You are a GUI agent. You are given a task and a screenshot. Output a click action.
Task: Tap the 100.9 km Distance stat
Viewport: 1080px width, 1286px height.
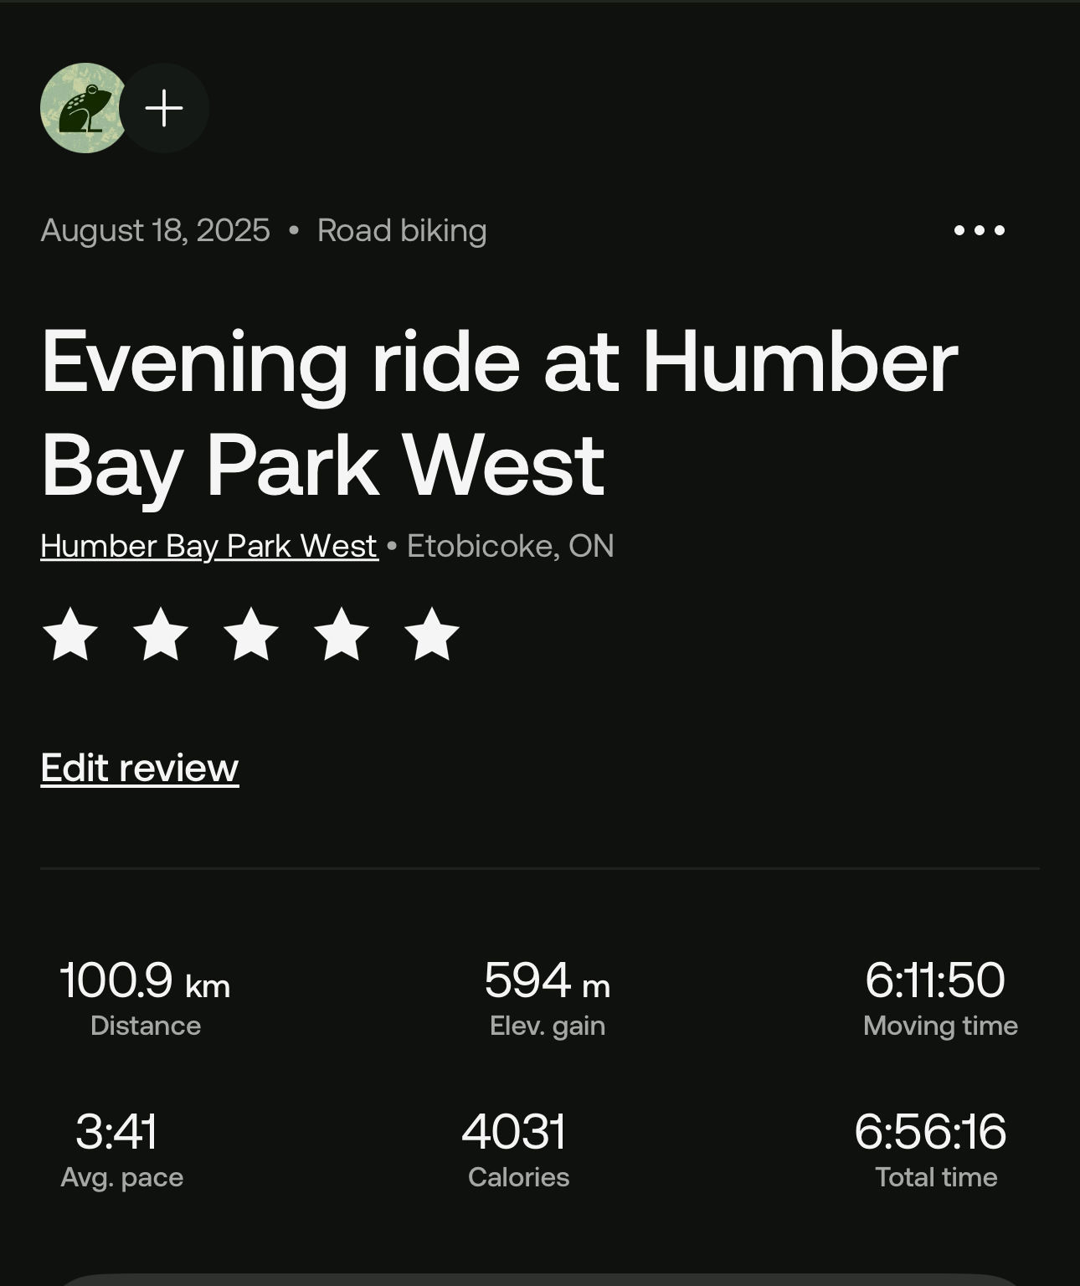[x=145, y=998]
